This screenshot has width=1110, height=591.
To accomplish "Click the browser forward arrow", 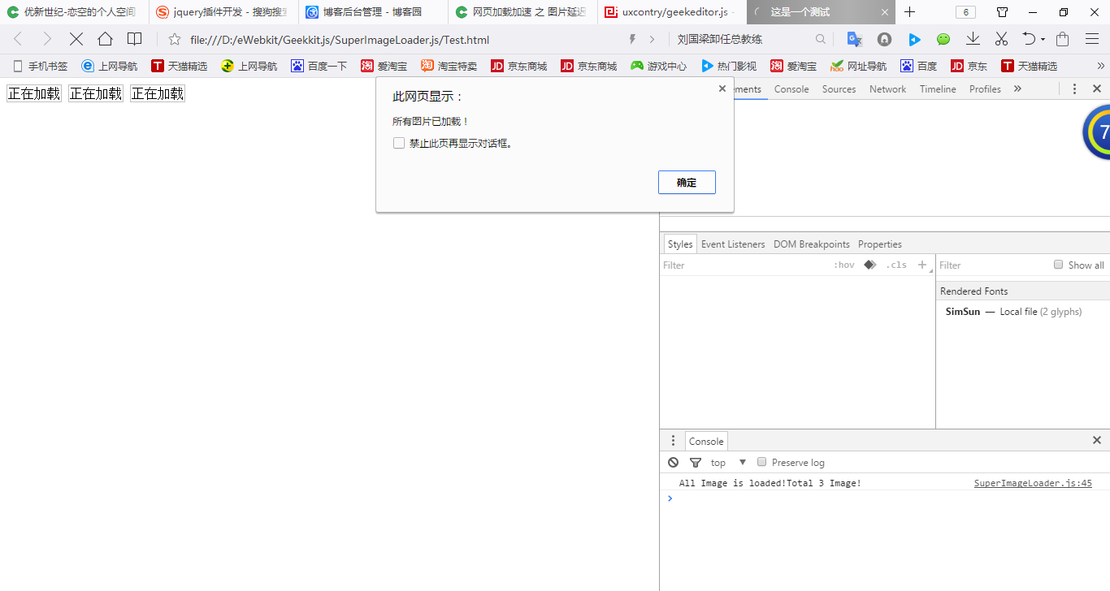I will pyautogui.click(x=46, y=39).
